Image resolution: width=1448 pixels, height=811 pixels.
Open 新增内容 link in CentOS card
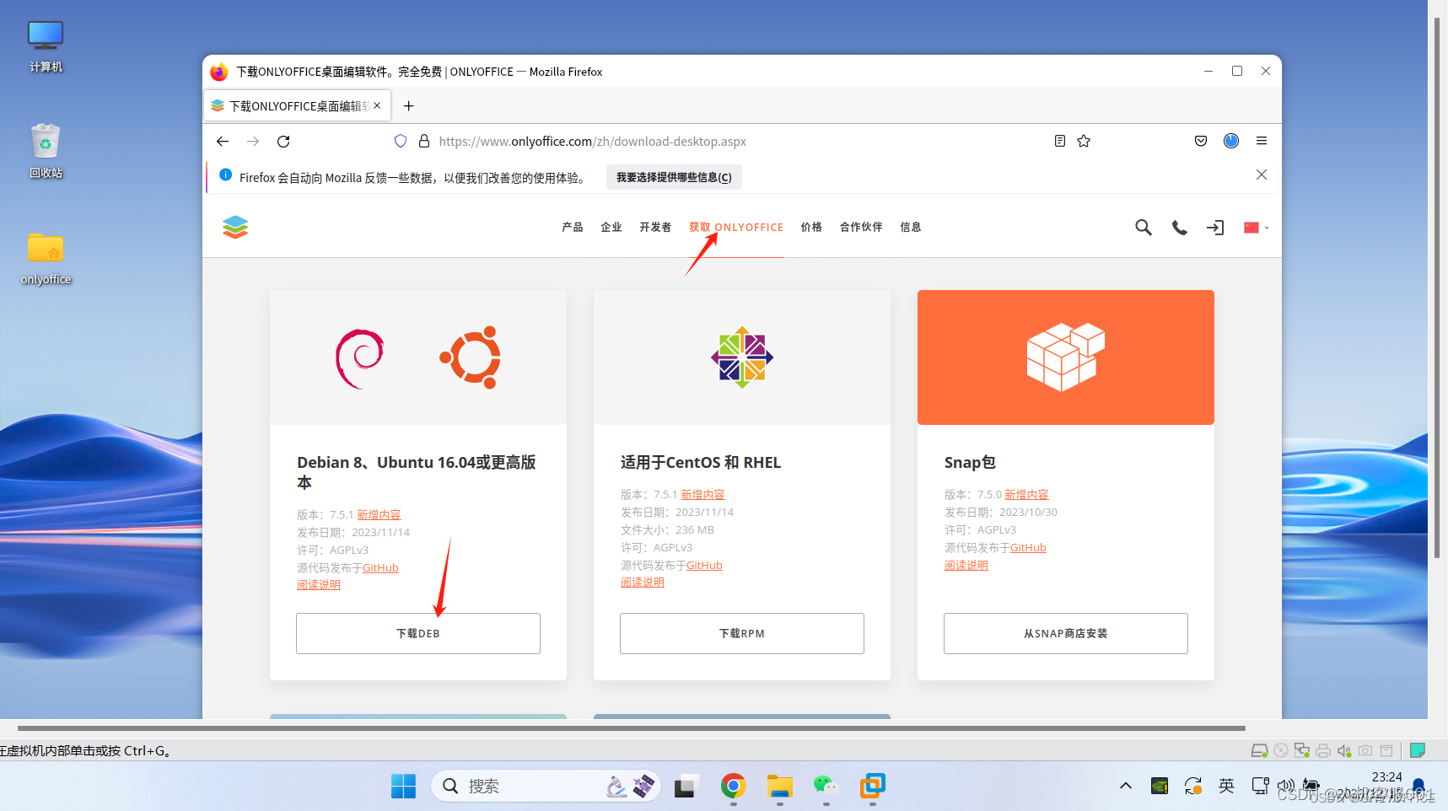702,494
